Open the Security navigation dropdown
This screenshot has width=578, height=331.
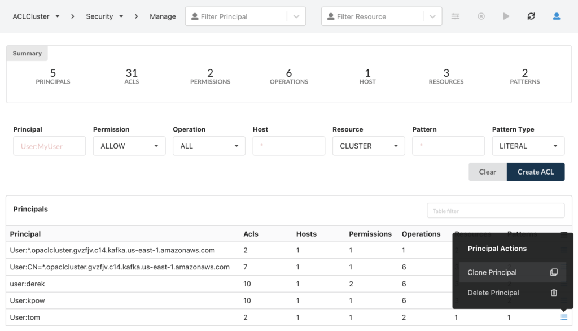click(x=120, y=16)
